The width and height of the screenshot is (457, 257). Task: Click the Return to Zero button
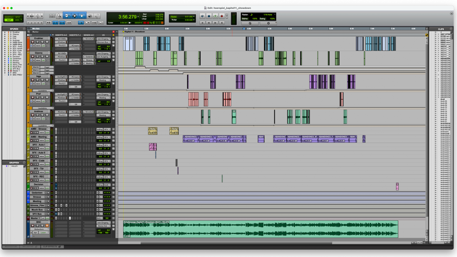click(202, 23)
